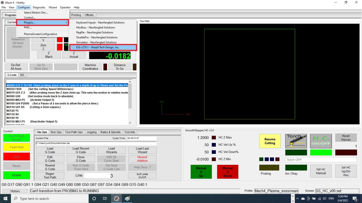
Task: Select the Mach4 icon on the taskbar
Action: point(116,198)
